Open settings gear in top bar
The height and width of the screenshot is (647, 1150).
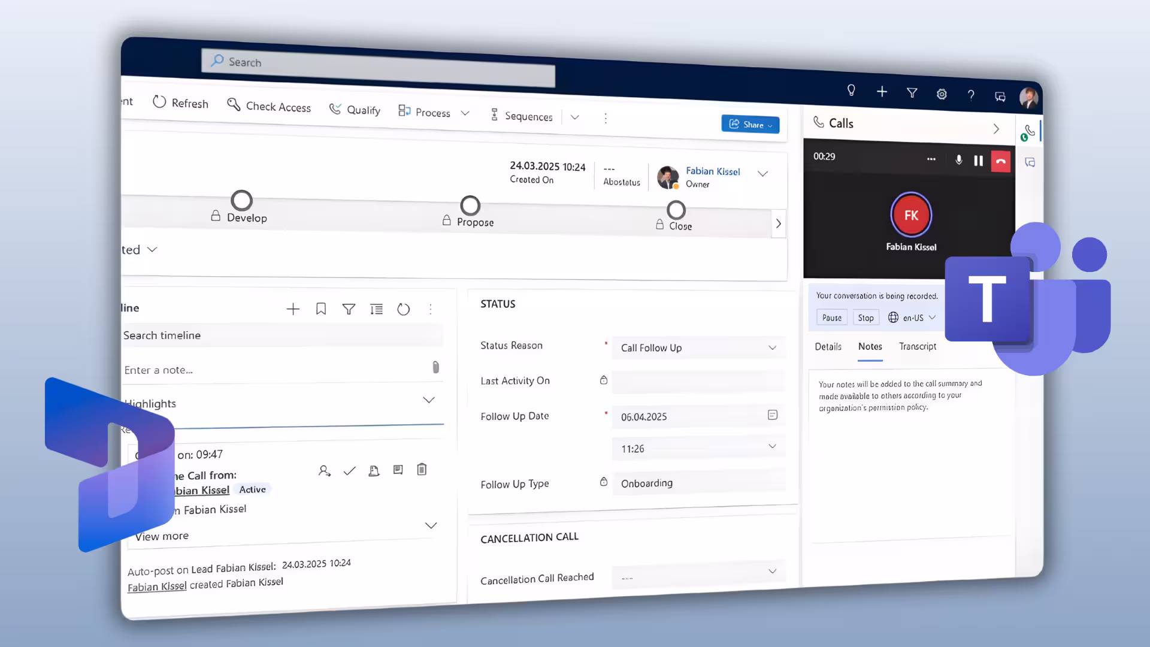(x=942, y=94)
